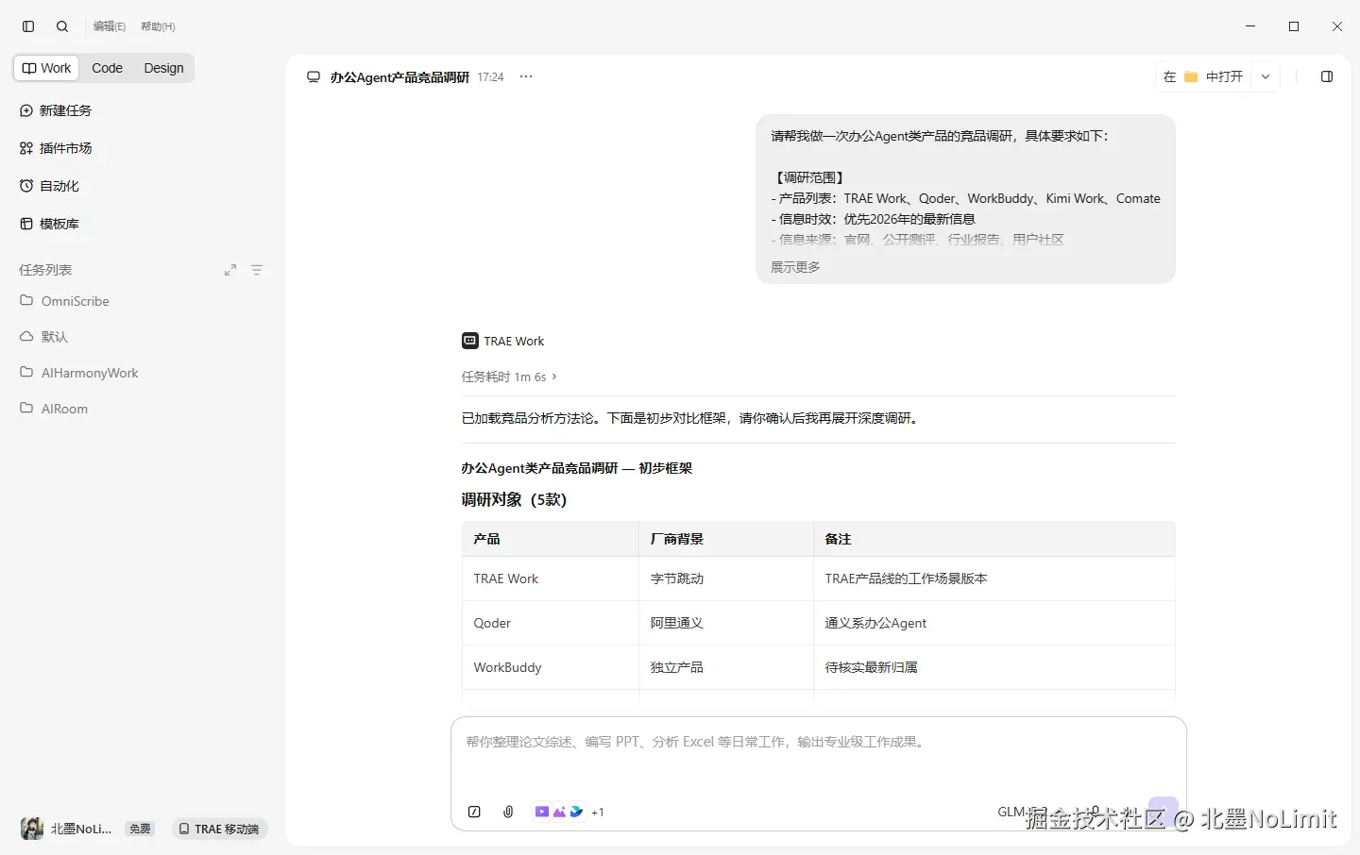Click the blue plugin icon before +1

click(x=576, y=812)
